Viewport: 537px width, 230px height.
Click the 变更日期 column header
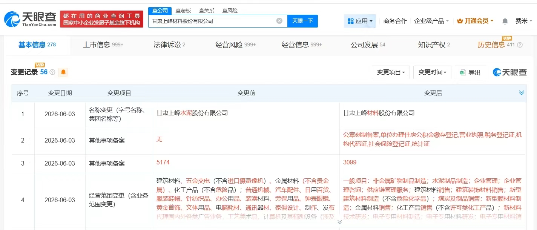[60, 93]
